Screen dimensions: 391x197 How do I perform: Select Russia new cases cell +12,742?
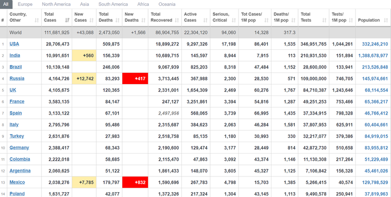point(84,79)
